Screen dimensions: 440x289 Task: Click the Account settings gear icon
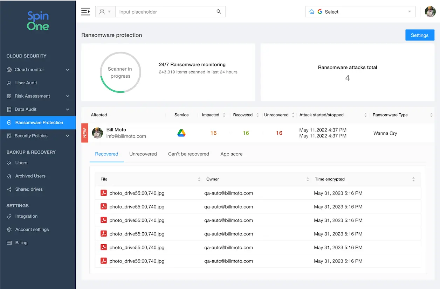9,230
